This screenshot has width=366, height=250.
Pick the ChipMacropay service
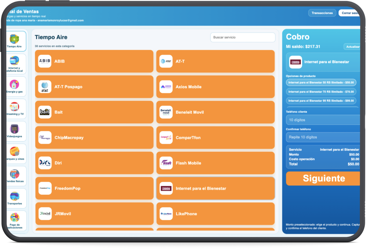(x=94, y=137)
